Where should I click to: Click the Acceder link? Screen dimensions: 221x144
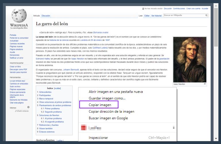tap(205, 9)
